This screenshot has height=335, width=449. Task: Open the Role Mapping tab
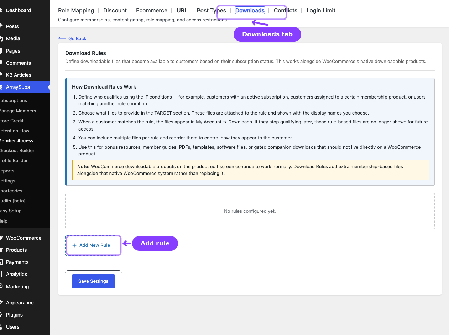click(x=76, y=10)
